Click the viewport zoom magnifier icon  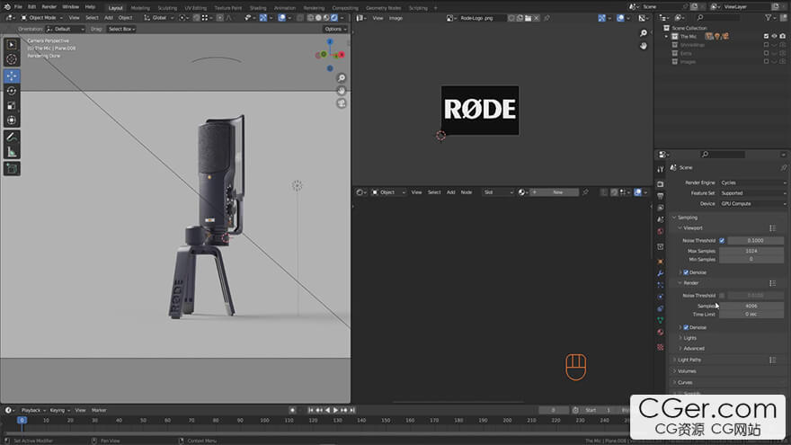(x=342, y=78)
